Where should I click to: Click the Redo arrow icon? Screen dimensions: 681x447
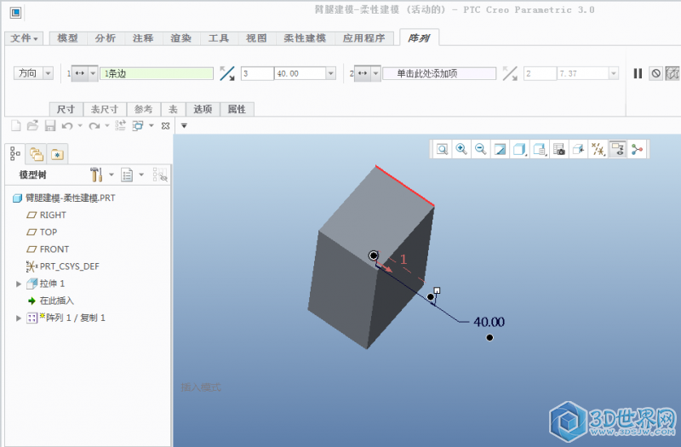point(94,126)
